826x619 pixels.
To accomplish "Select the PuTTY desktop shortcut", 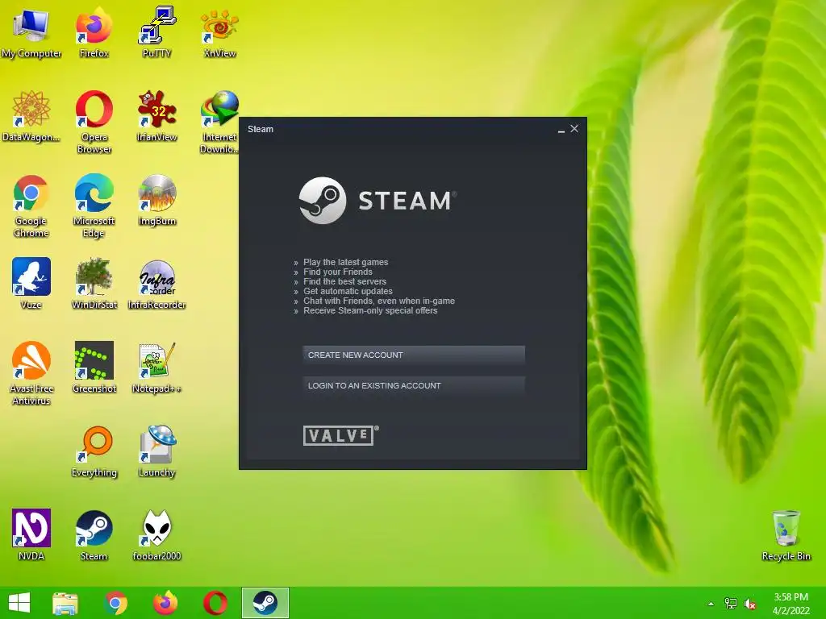I will point(156,32).
